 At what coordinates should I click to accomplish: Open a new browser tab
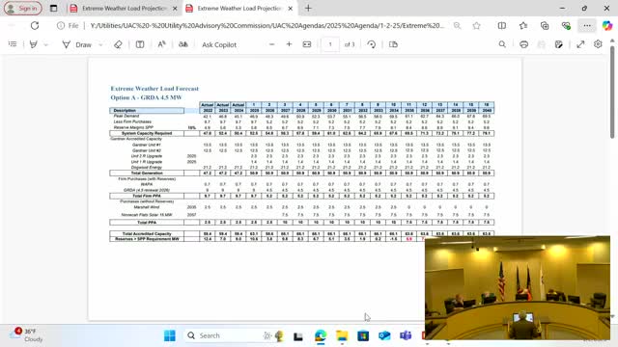pyautogui.click(x=308, y=9)
